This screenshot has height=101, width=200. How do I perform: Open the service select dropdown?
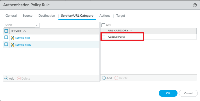point(22,25)
